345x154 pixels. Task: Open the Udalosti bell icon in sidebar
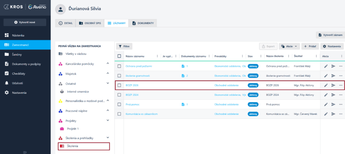7,83
